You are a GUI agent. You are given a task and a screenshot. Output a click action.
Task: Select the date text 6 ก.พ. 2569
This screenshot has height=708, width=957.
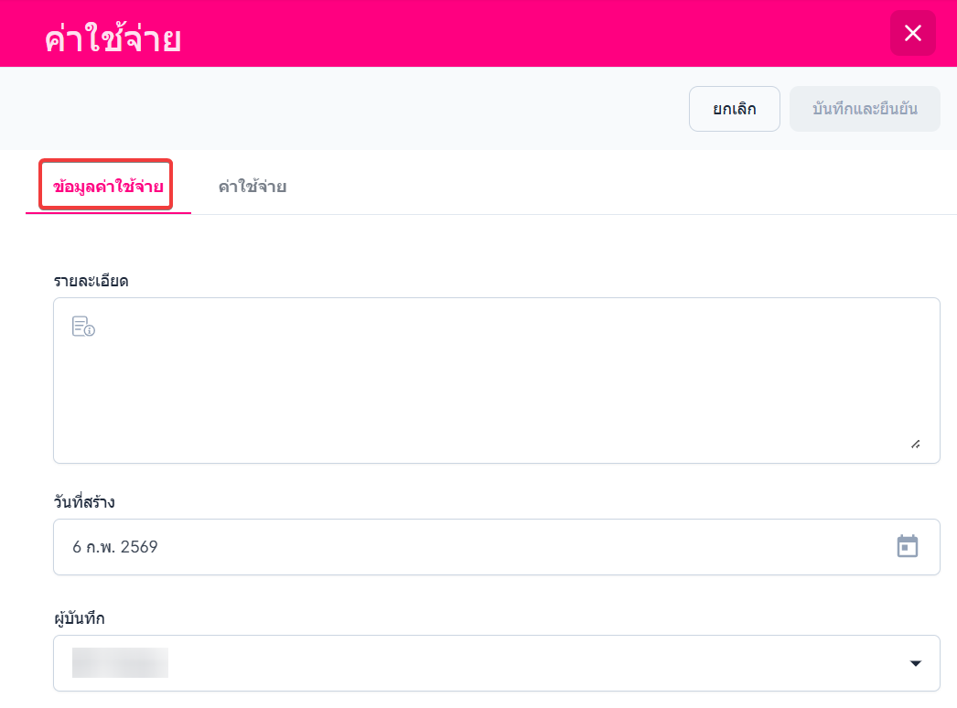(x=115, y=547)
